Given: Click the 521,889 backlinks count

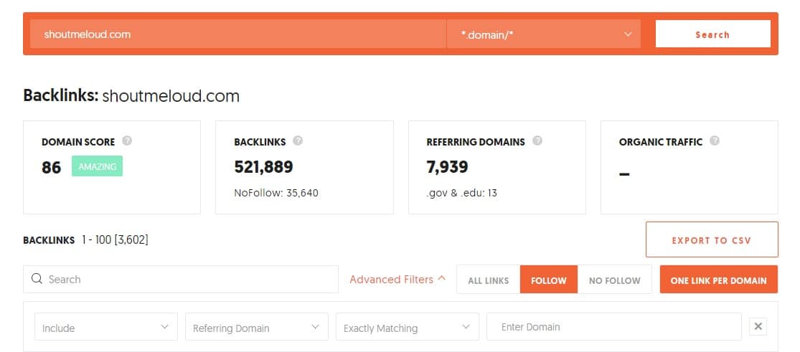Looking at the screenshot, I should click(264, 167).
